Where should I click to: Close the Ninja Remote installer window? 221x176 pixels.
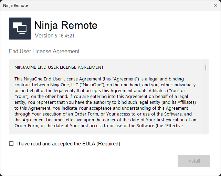[x=215, y=5]
